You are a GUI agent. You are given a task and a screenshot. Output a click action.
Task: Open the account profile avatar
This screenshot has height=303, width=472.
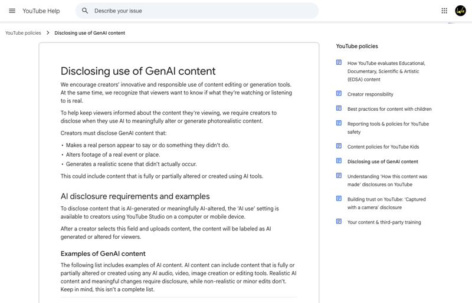[x=460, y=11]
